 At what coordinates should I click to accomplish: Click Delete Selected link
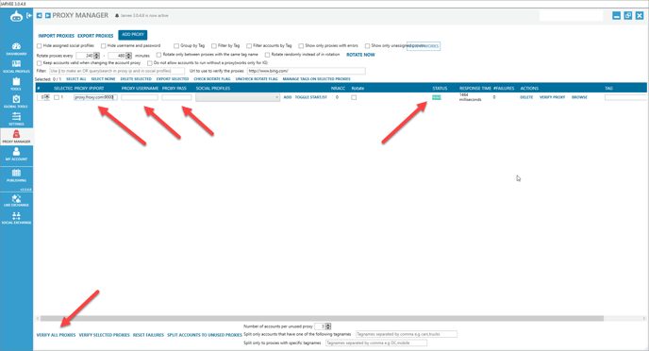pos(136,79)
